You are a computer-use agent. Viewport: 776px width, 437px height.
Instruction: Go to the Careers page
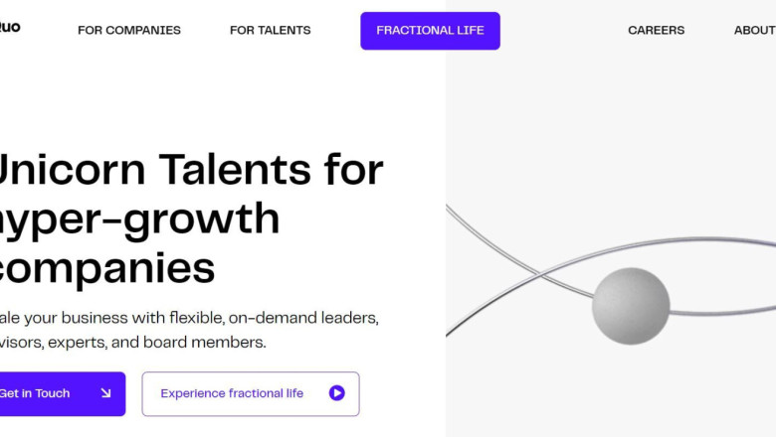click(656, 31)
